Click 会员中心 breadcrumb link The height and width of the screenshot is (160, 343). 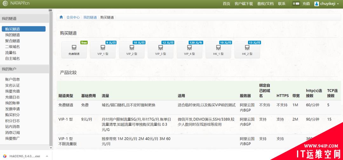(x=73, y=17)
